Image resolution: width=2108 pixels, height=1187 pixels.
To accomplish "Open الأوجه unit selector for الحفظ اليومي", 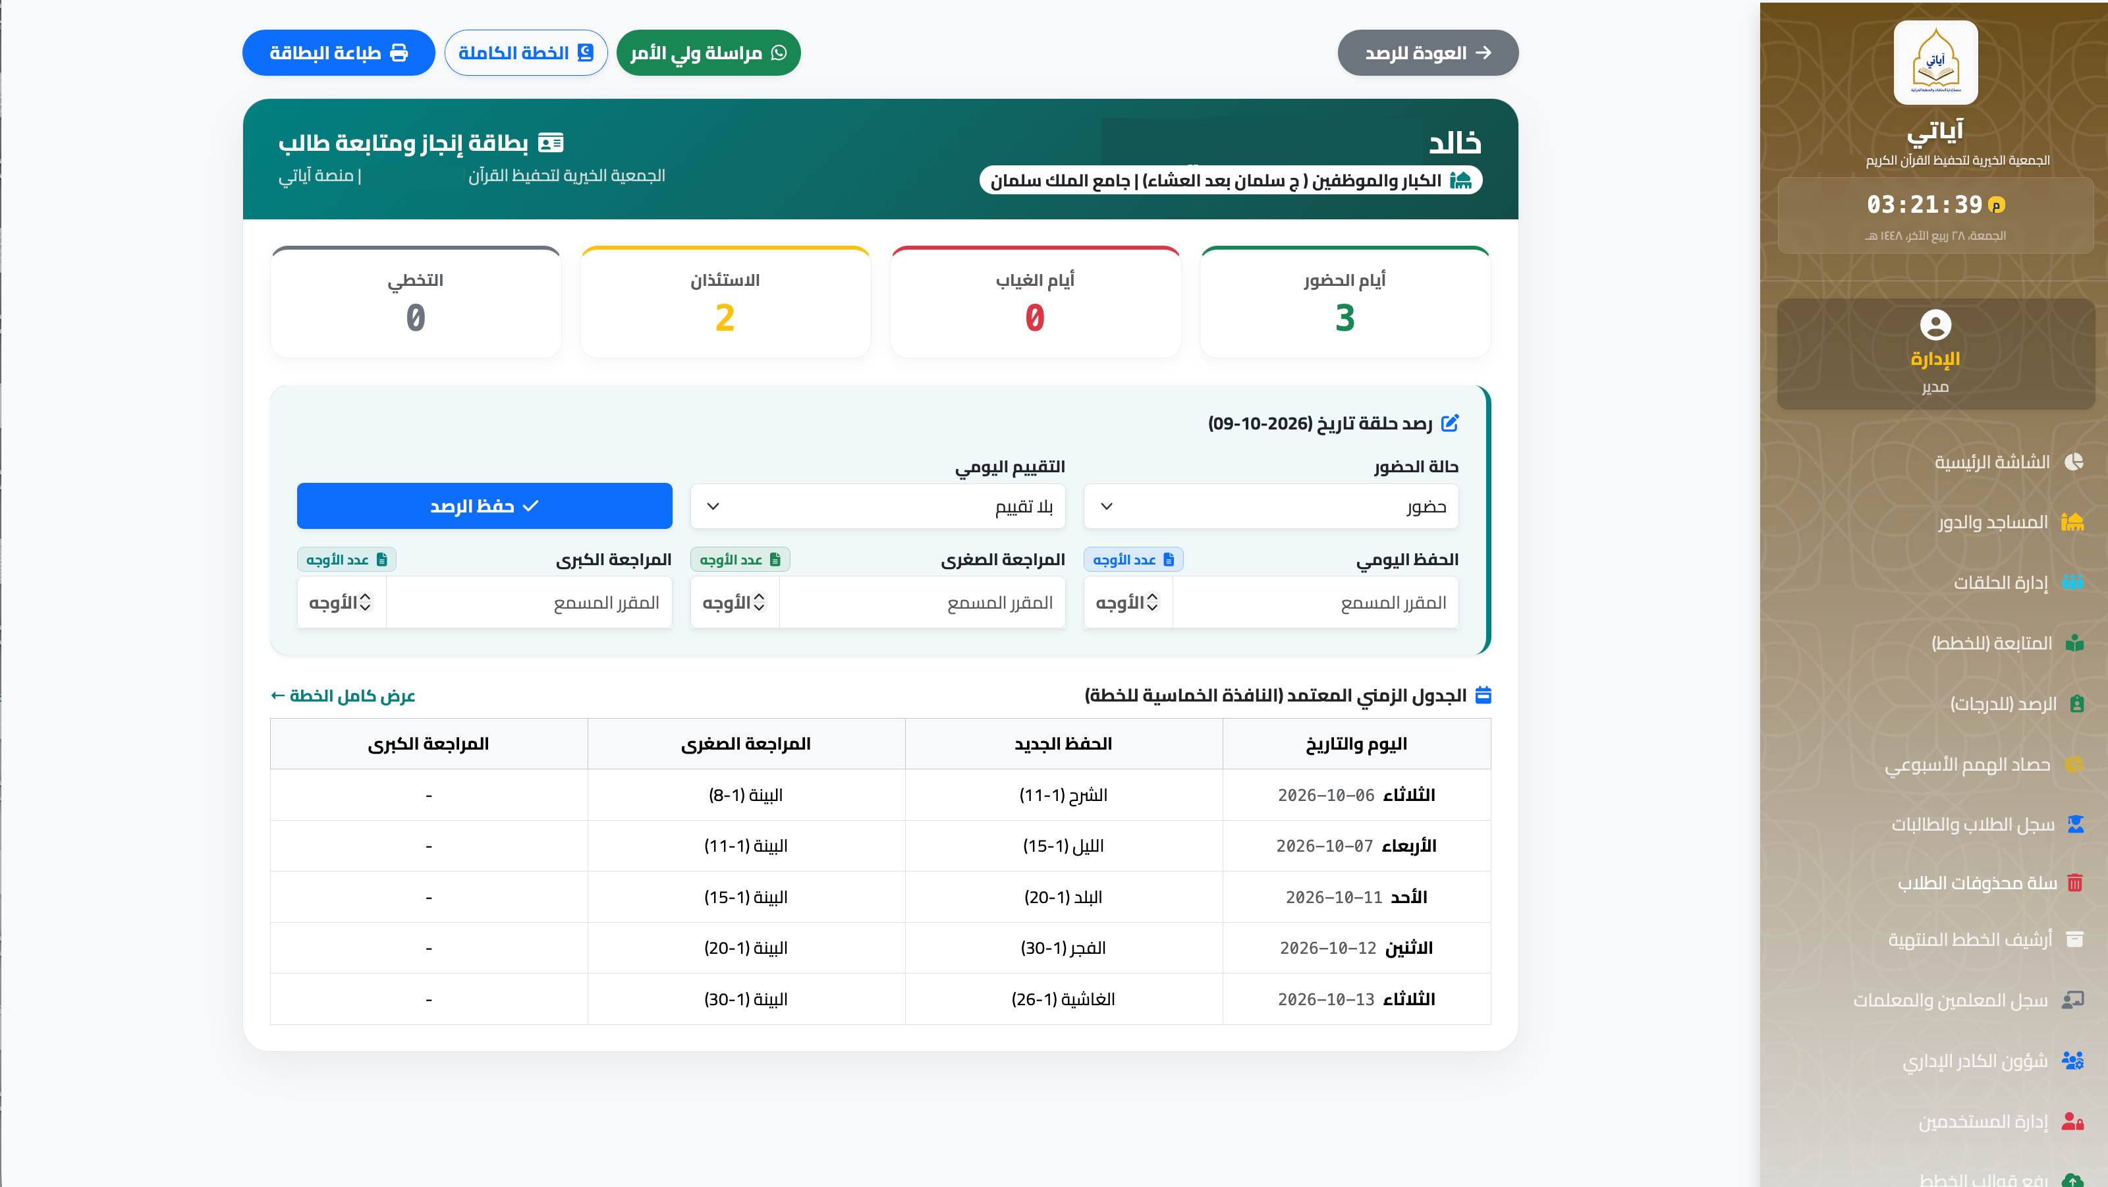I will (1128, 603).
